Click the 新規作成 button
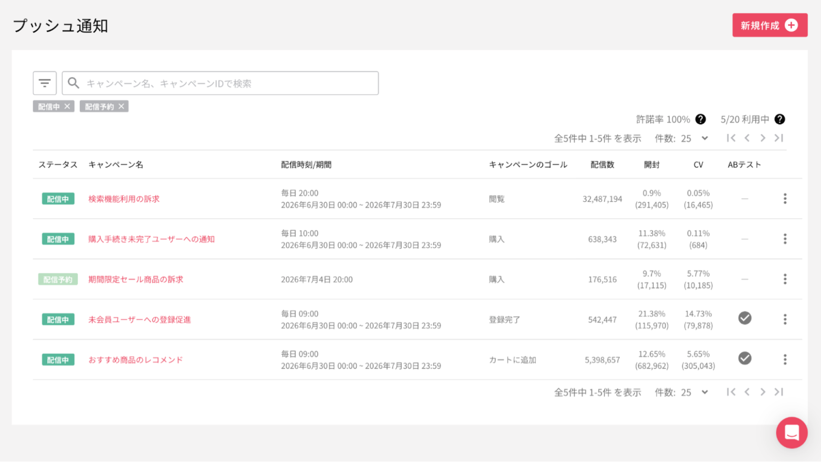 (x=770, y=25)
